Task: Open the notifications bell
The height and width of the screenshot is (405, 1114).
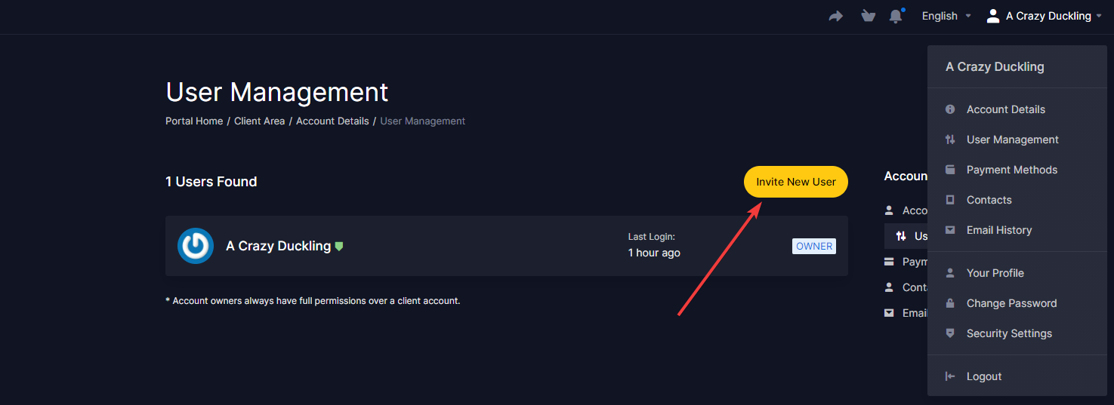Action: click(x=896, y=16)
